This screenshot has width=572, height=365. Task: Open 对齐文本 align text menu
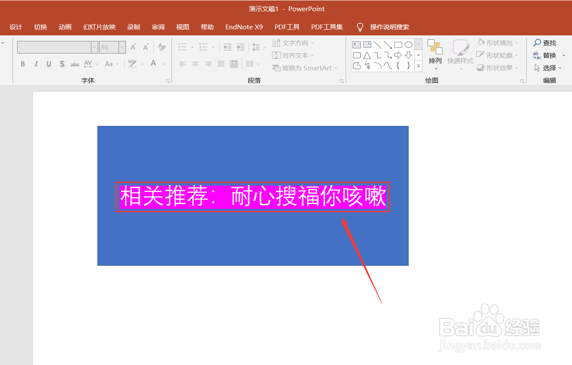(x=293, y=55)
